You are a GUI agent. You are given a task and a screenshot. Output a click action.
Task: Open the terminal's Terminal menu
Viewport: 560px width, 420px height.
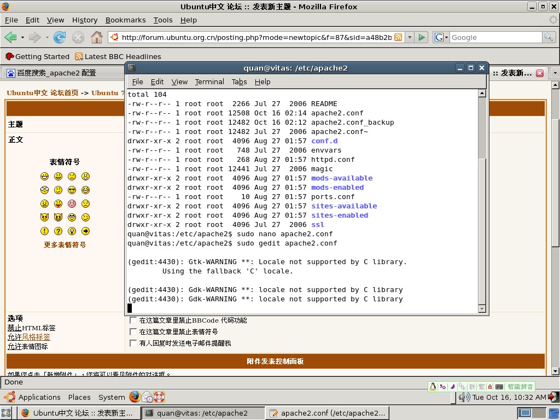209,82
